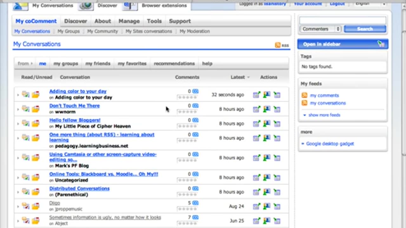Viewport: 406px width, 228px height.
Task: Open the My Moderation sub-tab
Action: click(x=194, y=31)
